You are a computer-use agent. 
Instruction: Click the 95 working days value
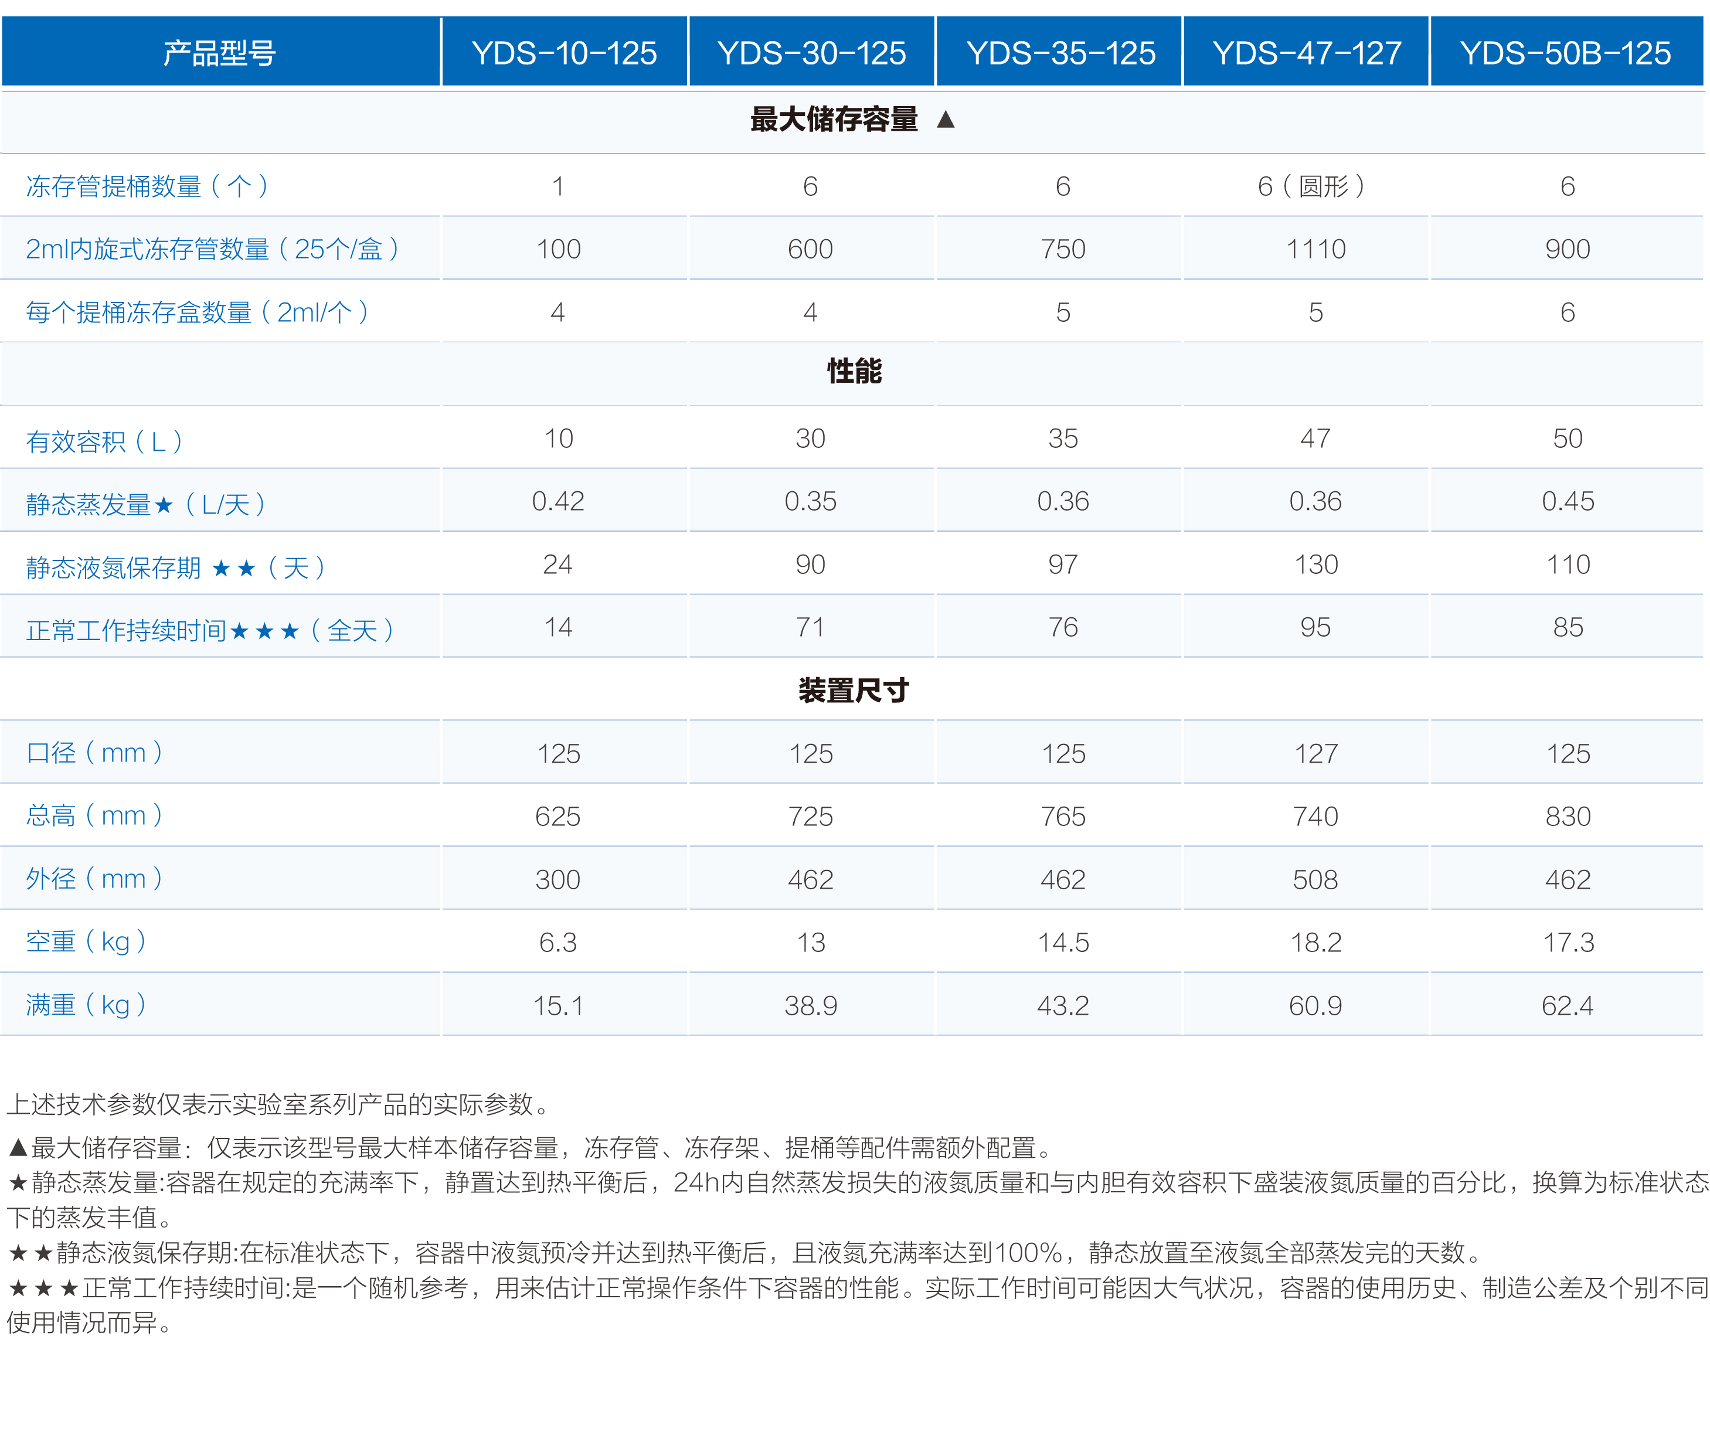[1315, 627]
